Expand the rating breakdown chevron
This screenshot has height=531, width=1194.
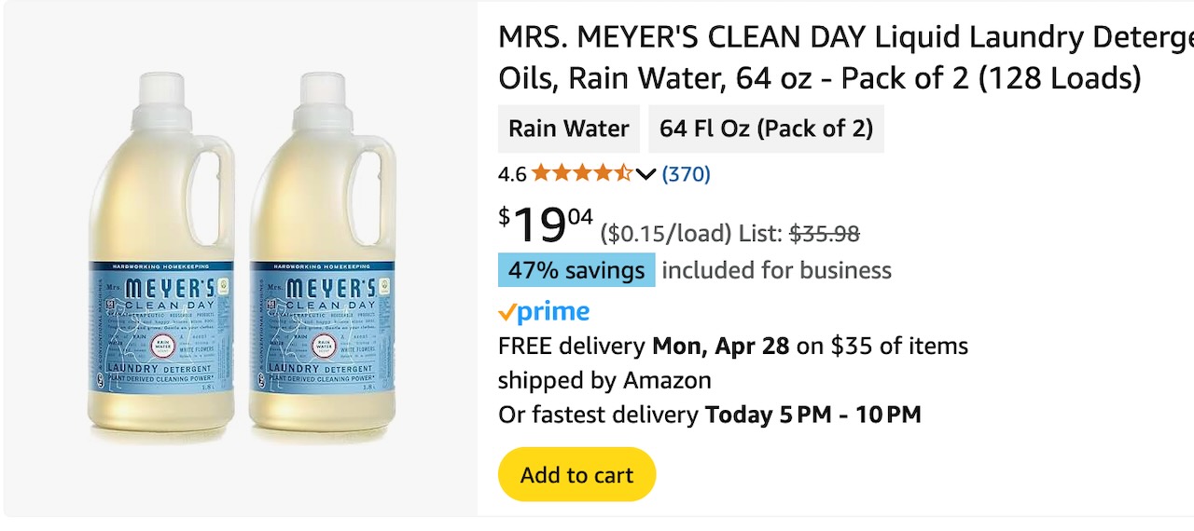click(x=646, y=174)
